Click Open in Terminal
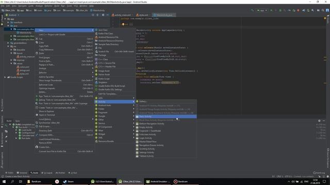The width and height of the screenshot is (330, 185). (64, 115)
